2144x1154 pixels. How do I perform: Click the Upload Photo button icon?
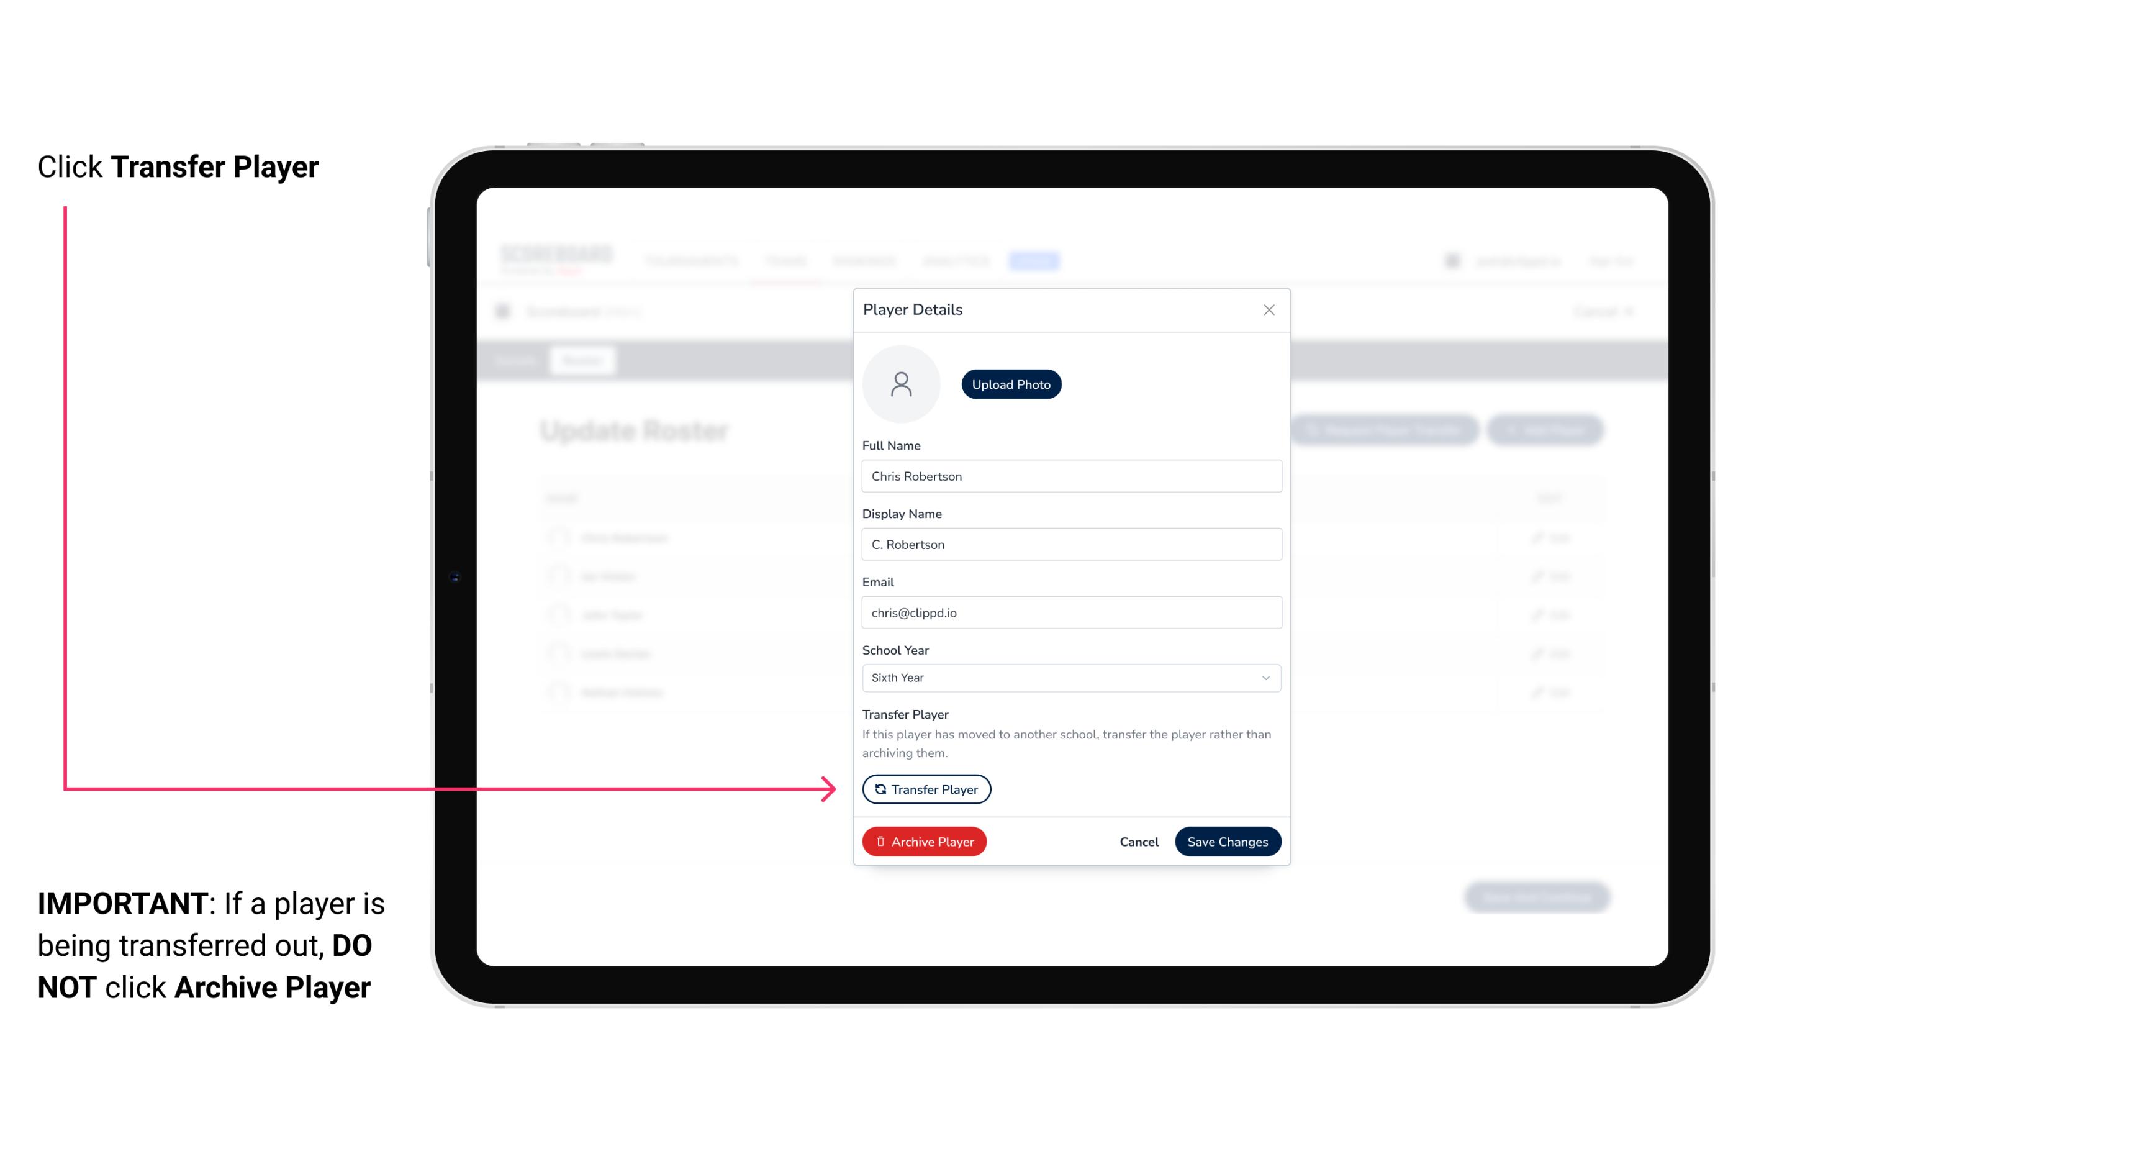[x=1010, y=384]
